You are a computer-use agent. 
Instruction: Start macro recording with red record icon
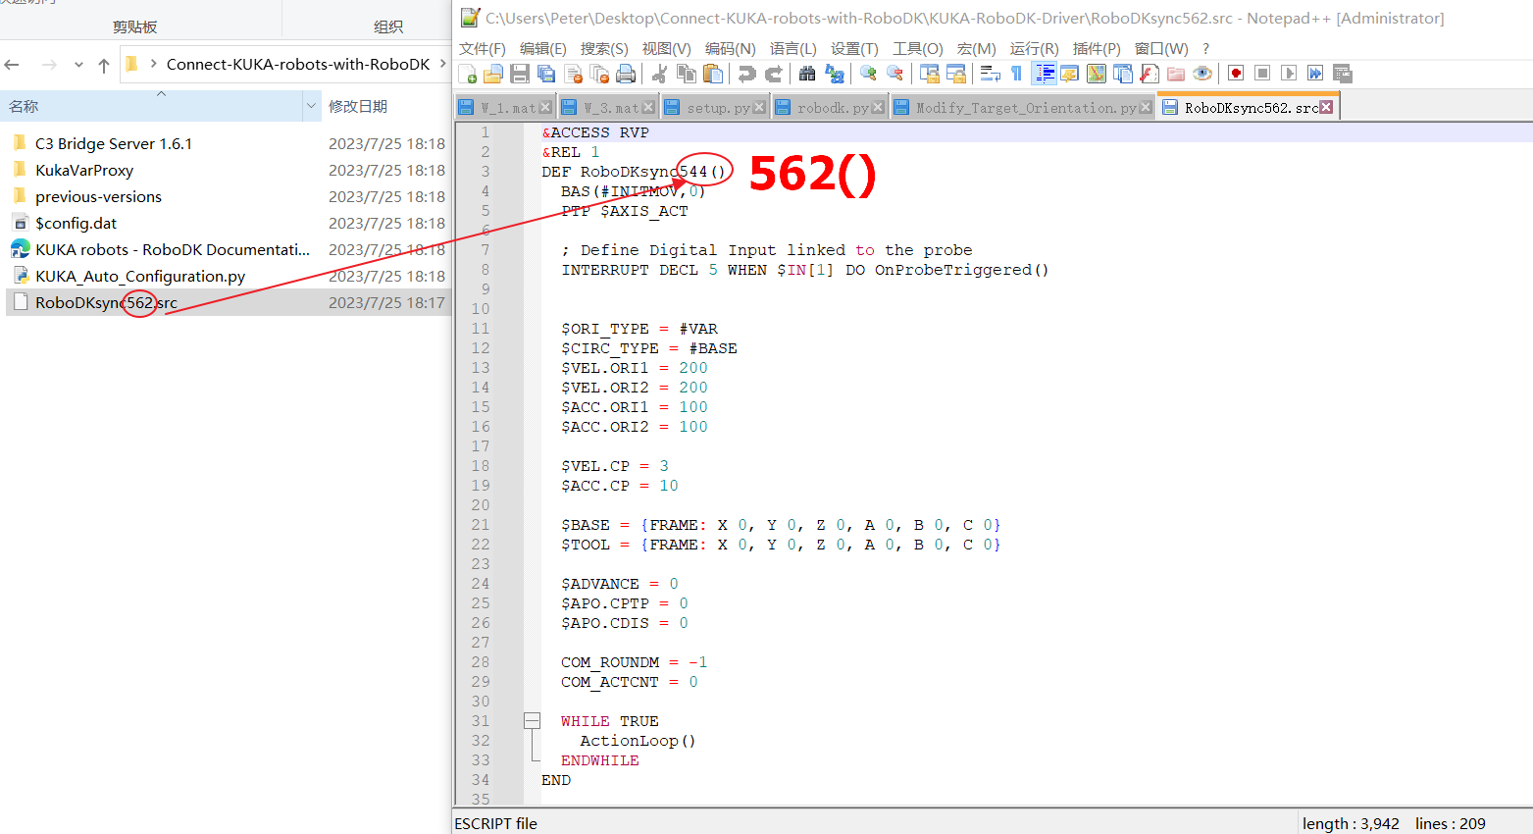pos(1236,74)
